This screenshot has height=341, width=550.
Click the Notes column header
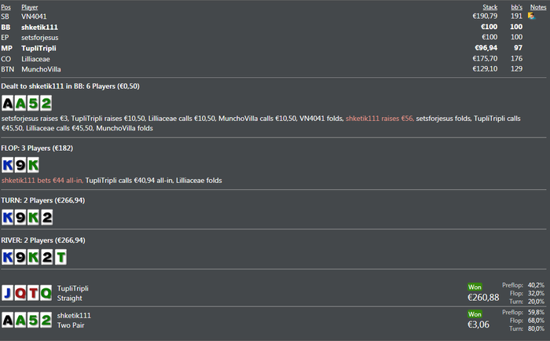(x=538, y=6)
